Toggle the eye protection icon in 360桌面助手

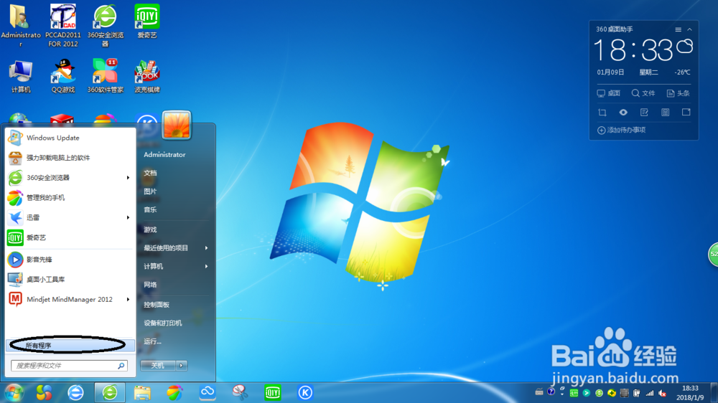(x=623, y=113)
